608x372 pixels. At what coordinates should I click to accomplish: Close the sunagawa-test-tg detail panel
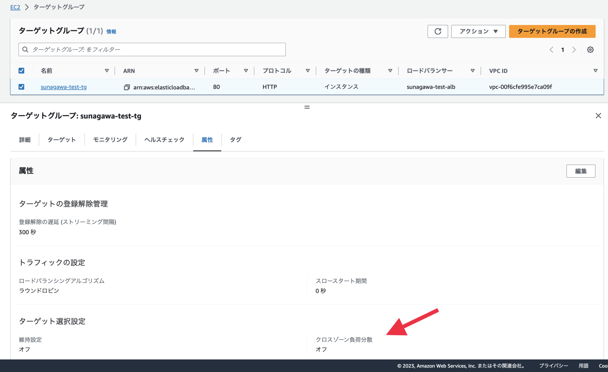[598, 115]
